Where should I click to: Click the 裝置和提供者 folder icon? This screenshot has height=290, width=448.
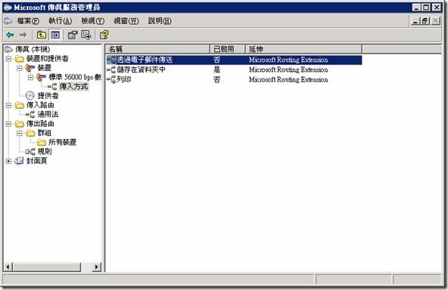point(20,59)
